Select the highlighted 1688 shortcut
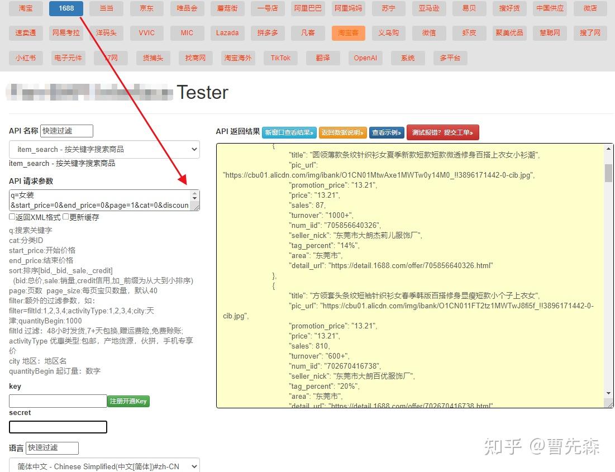Screen dimensions: 615x472 point(66,8)
